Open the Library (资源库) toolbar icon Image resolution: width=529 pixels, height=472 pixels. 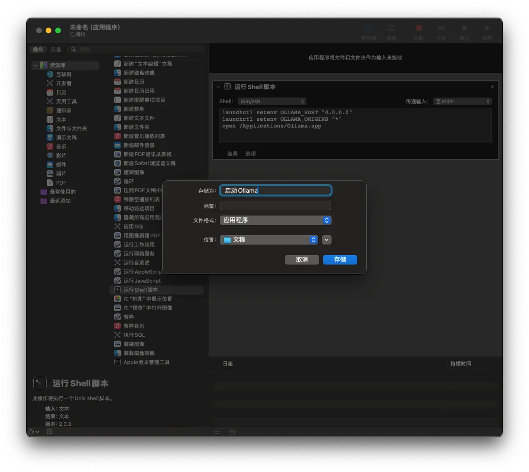pos(369,32)
